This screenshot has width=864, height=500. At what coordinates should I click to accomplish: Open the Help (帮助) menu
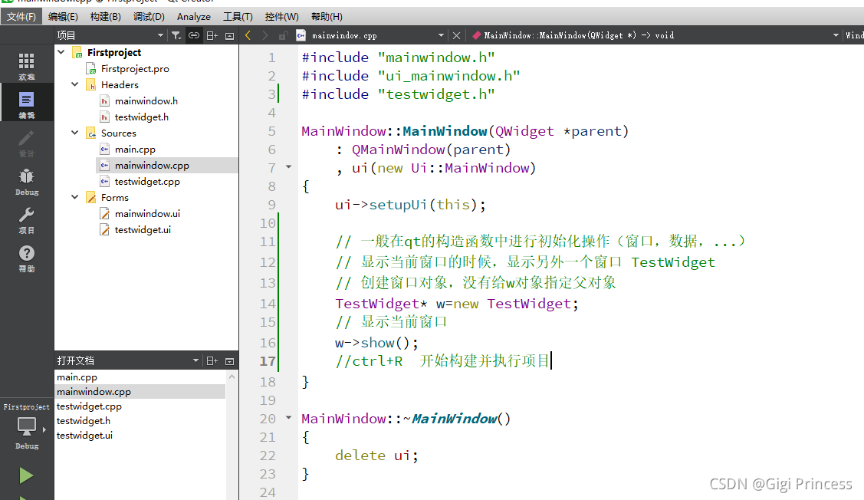327,17
